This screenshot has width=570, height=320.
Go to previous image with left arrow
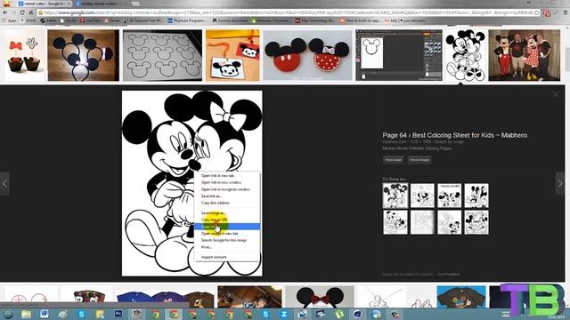coord(4,184)
